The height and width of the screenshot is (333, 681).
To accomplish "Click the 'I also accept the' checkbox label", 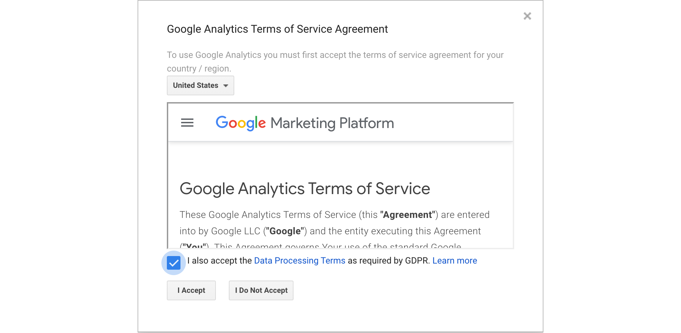I will tap(219, 260).
